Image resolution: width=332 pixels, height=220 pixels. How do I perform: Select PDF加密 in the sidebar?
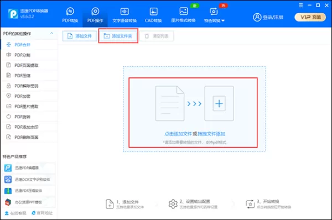point(29,96)
